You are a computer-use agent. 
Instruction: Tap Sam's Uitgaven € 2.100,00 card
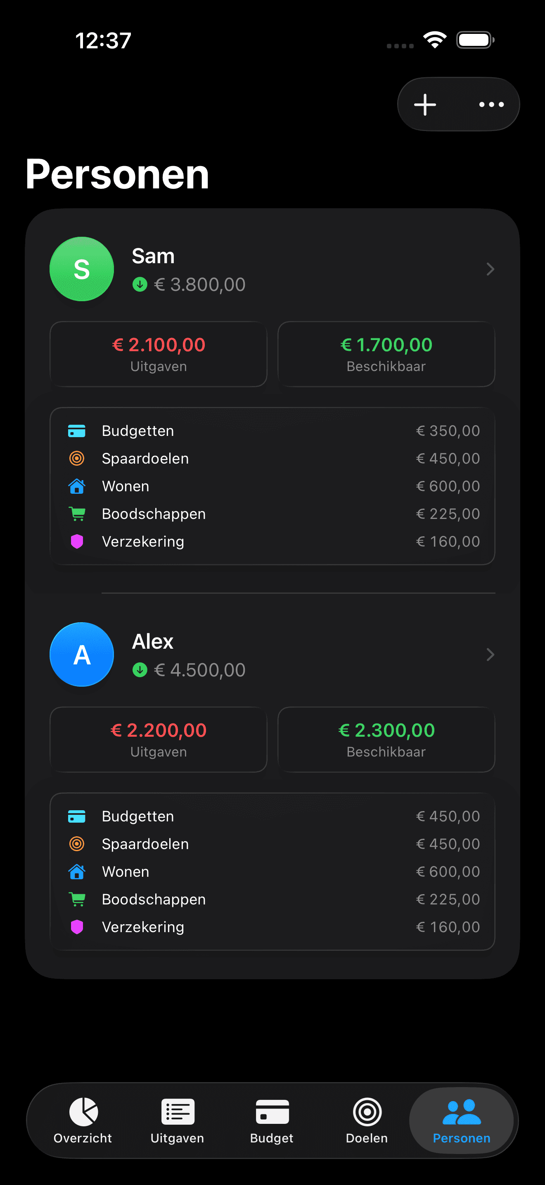159,354
